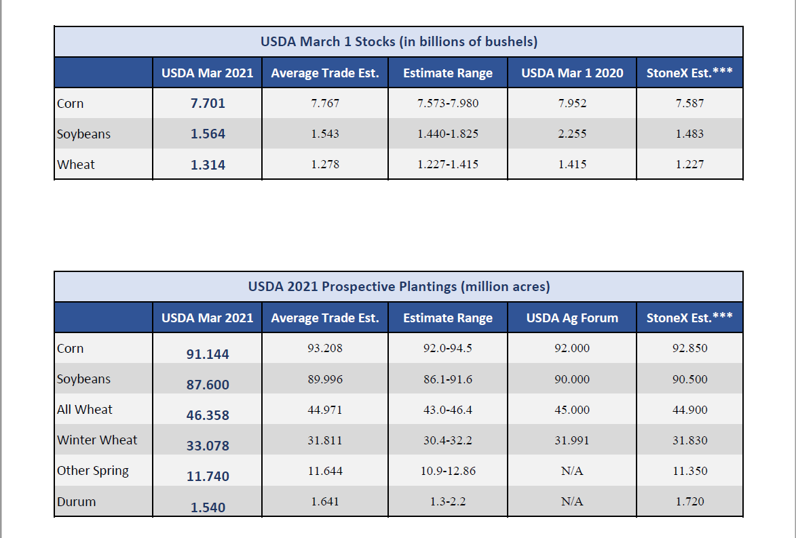796x538 pixels.
Task: Click the average trade estimate 89.996
Action: point(325,379)
